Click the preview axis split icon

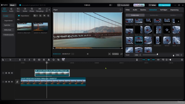pyautogui.click(x=158, y=60)
